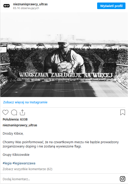Image resolution: width=128 pixels, height=184 pixels.
Task: Open the #legia hashtag
Action: [x=7, y=163]
